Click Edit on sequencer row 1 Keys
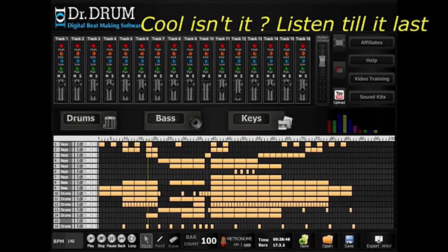This screenshot has height=252, width=448. (x=80, y=144)
